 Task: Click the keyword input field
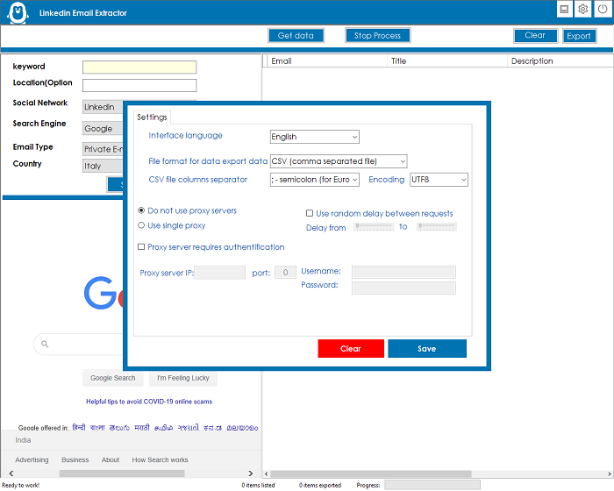pyautogui.click(x=139, y=68)
